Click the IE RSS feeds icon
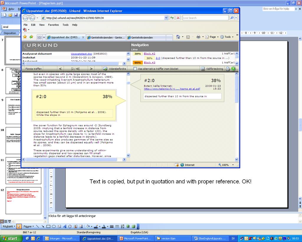This screenshot has width=302, height=242. tap(188, 37)
